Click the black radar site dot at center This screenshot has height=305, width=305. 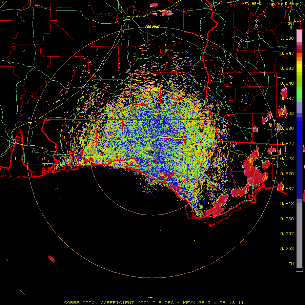[152, 152]
